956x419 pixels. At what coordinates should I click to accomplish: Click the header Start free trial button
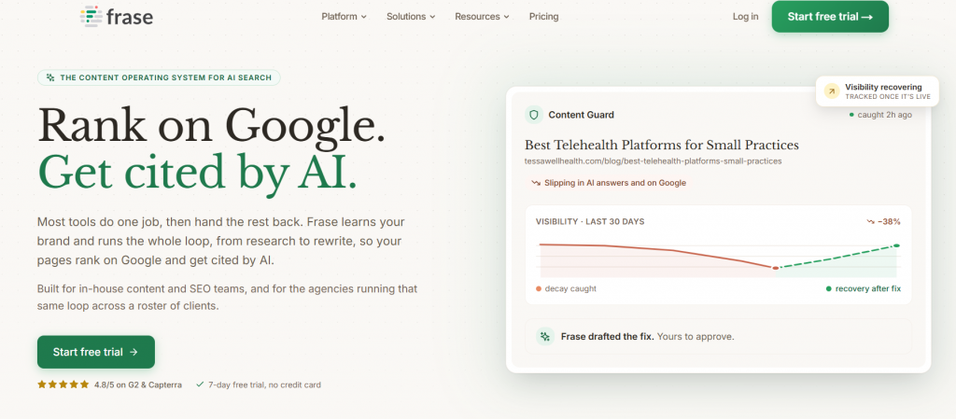(x=830, y=17)
